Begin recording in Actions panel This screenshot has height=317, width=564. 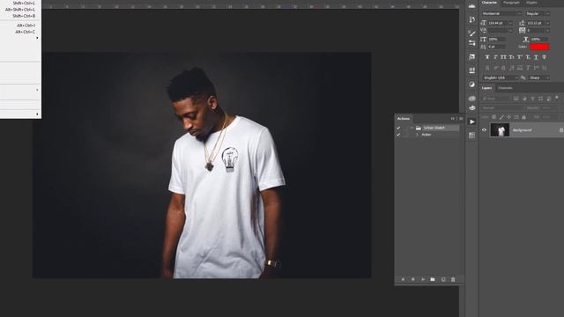(x=413, y=279)
